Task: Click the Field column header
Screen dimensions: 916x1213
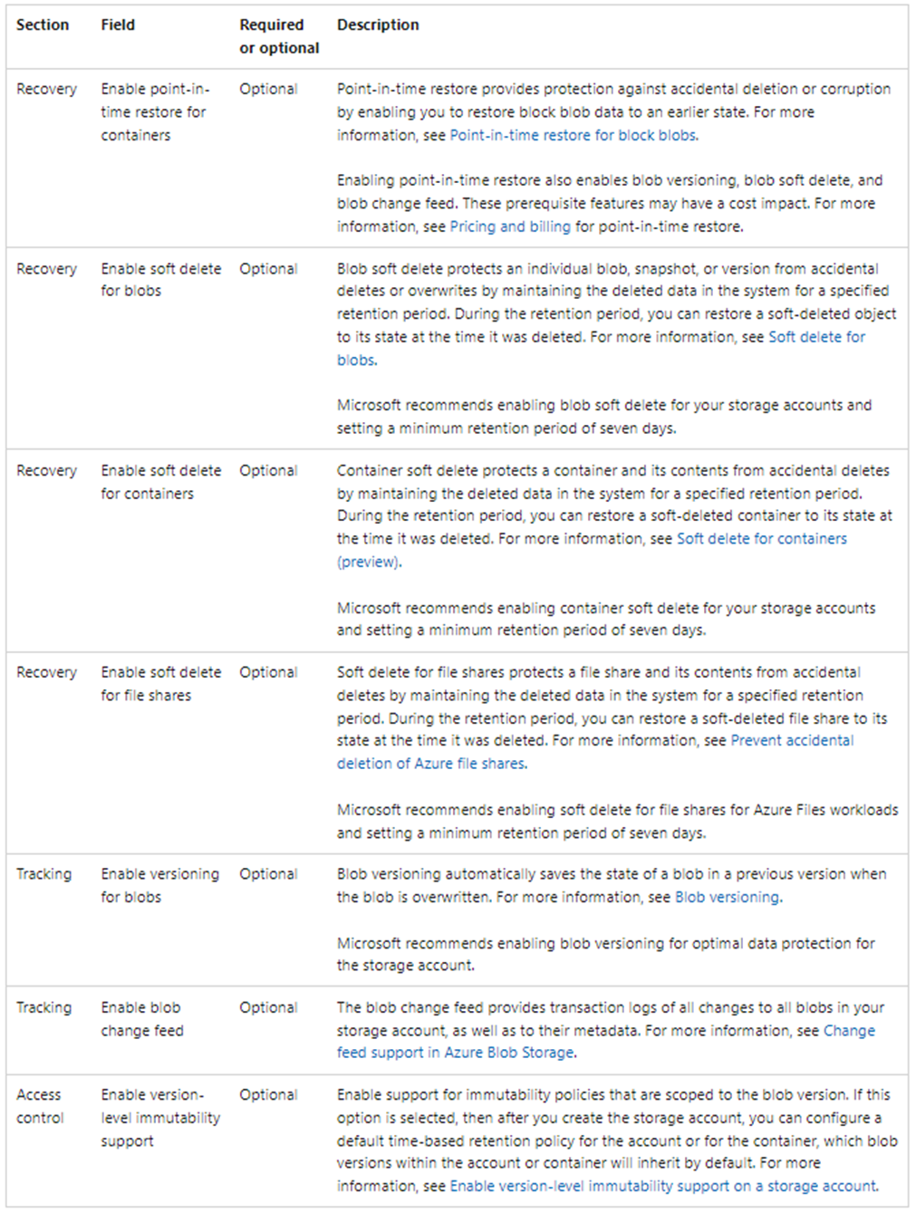Action: click(x=118, y=24)
